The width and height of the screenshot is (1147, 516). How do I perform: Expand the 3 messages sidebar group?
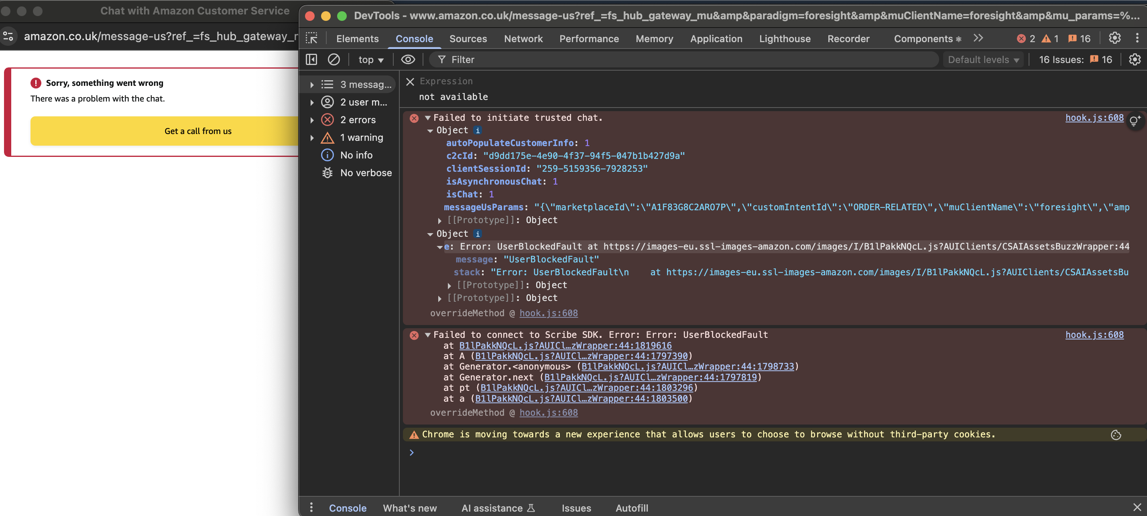(x=312, y=85)
